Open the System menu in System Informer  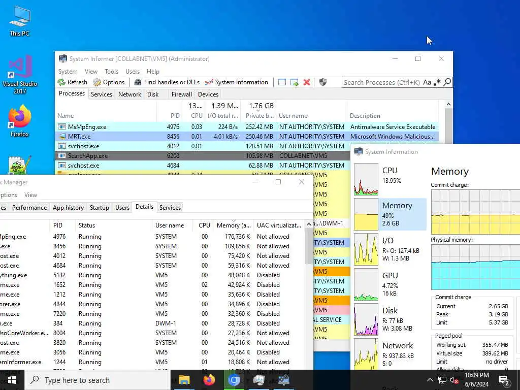[x=68, y=71]
